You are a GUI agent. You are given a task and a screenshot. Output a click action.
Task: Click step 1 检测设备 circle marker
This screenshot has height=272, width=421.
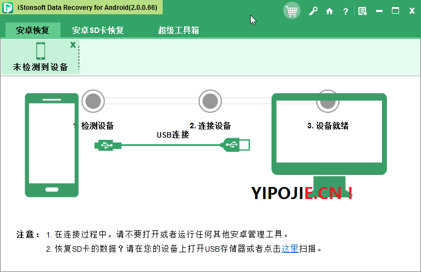pyautogui.click(x=93, y=101)
